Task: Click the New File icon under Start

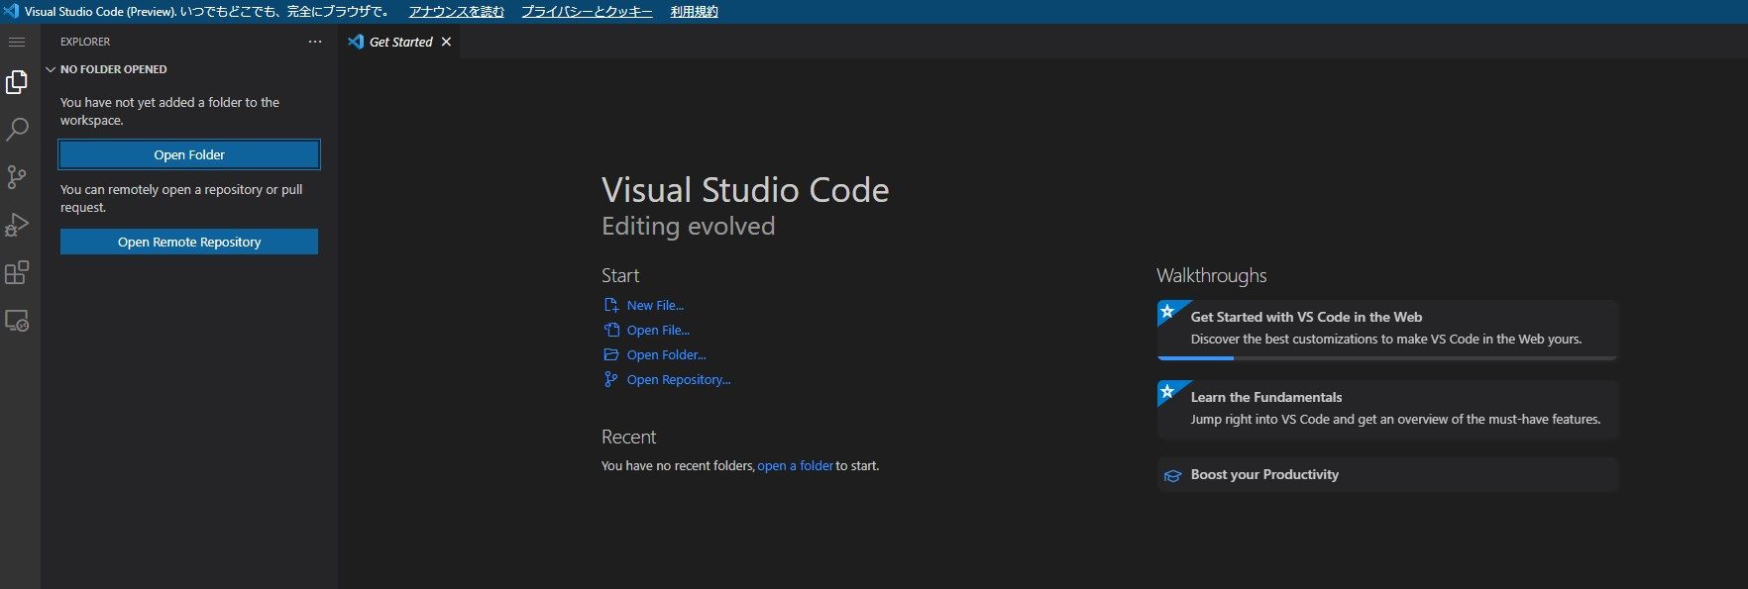Action: (x=611, y=305)
